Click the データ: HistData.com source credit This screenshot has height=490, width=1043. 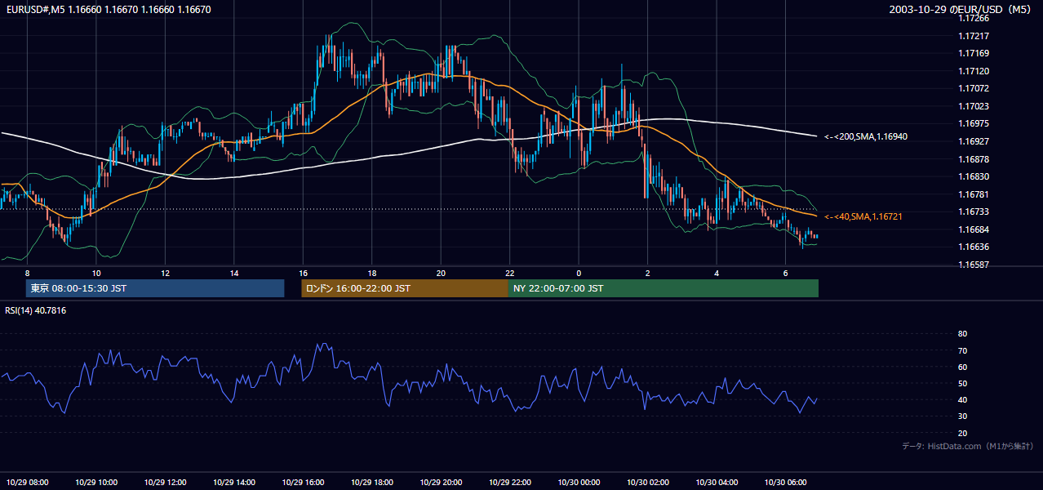coord(968,446)
